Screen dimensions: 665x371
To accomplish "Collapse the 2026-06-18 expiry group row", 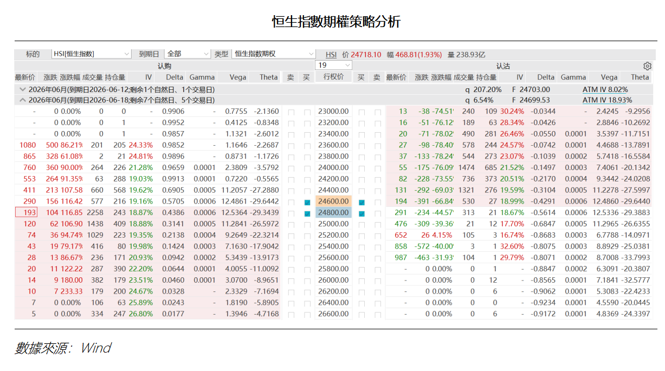I will point(22,100).
